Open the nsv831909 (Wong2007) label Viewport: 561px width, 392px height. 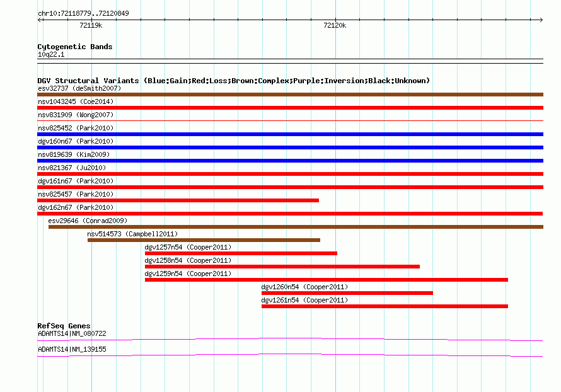point(76,115)
